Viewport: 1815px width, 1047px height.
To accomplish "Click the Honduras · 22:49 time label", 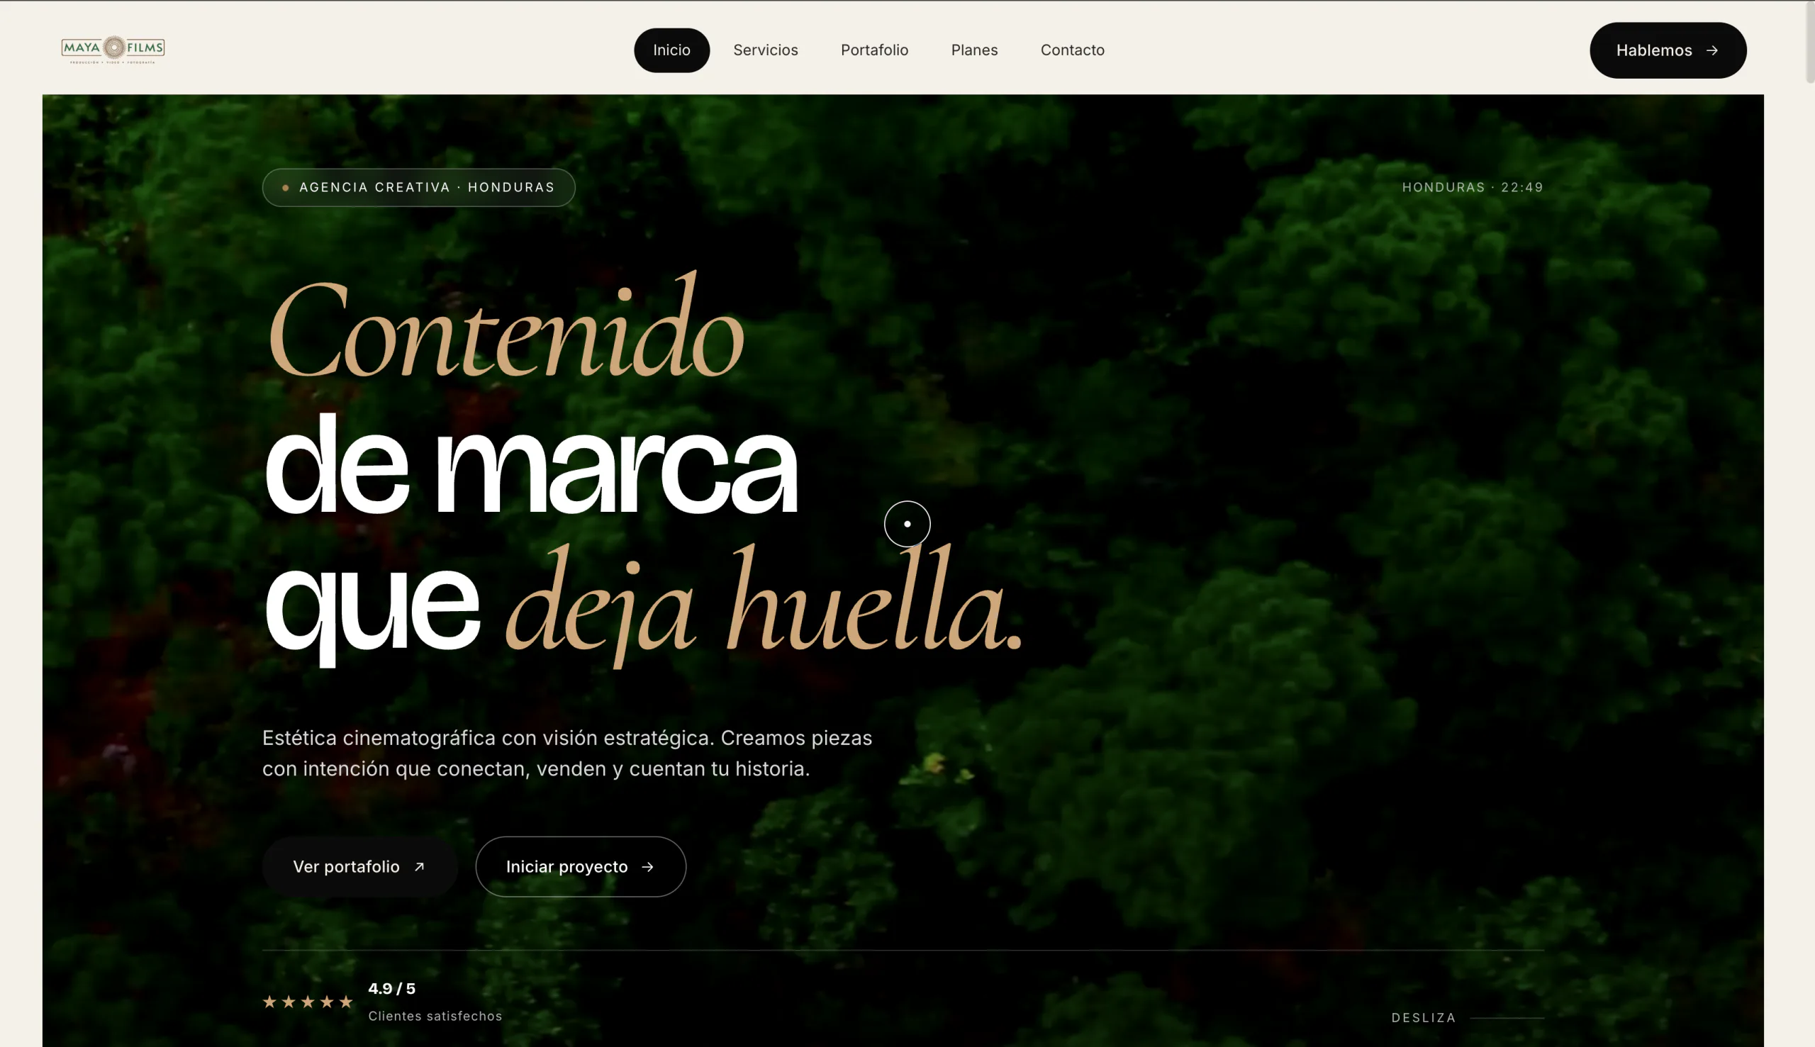I will (x=1472, y=188).
